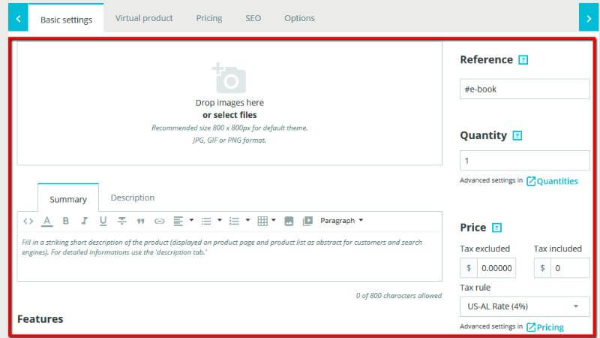Click the insert table icon
This screenshot has width=600, height=338.
pos(262,221)
